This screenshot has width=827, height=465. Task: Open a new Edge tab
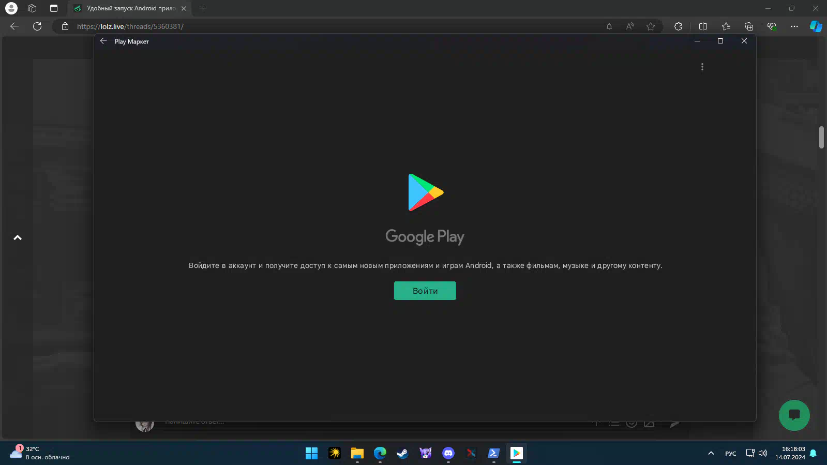203,8
